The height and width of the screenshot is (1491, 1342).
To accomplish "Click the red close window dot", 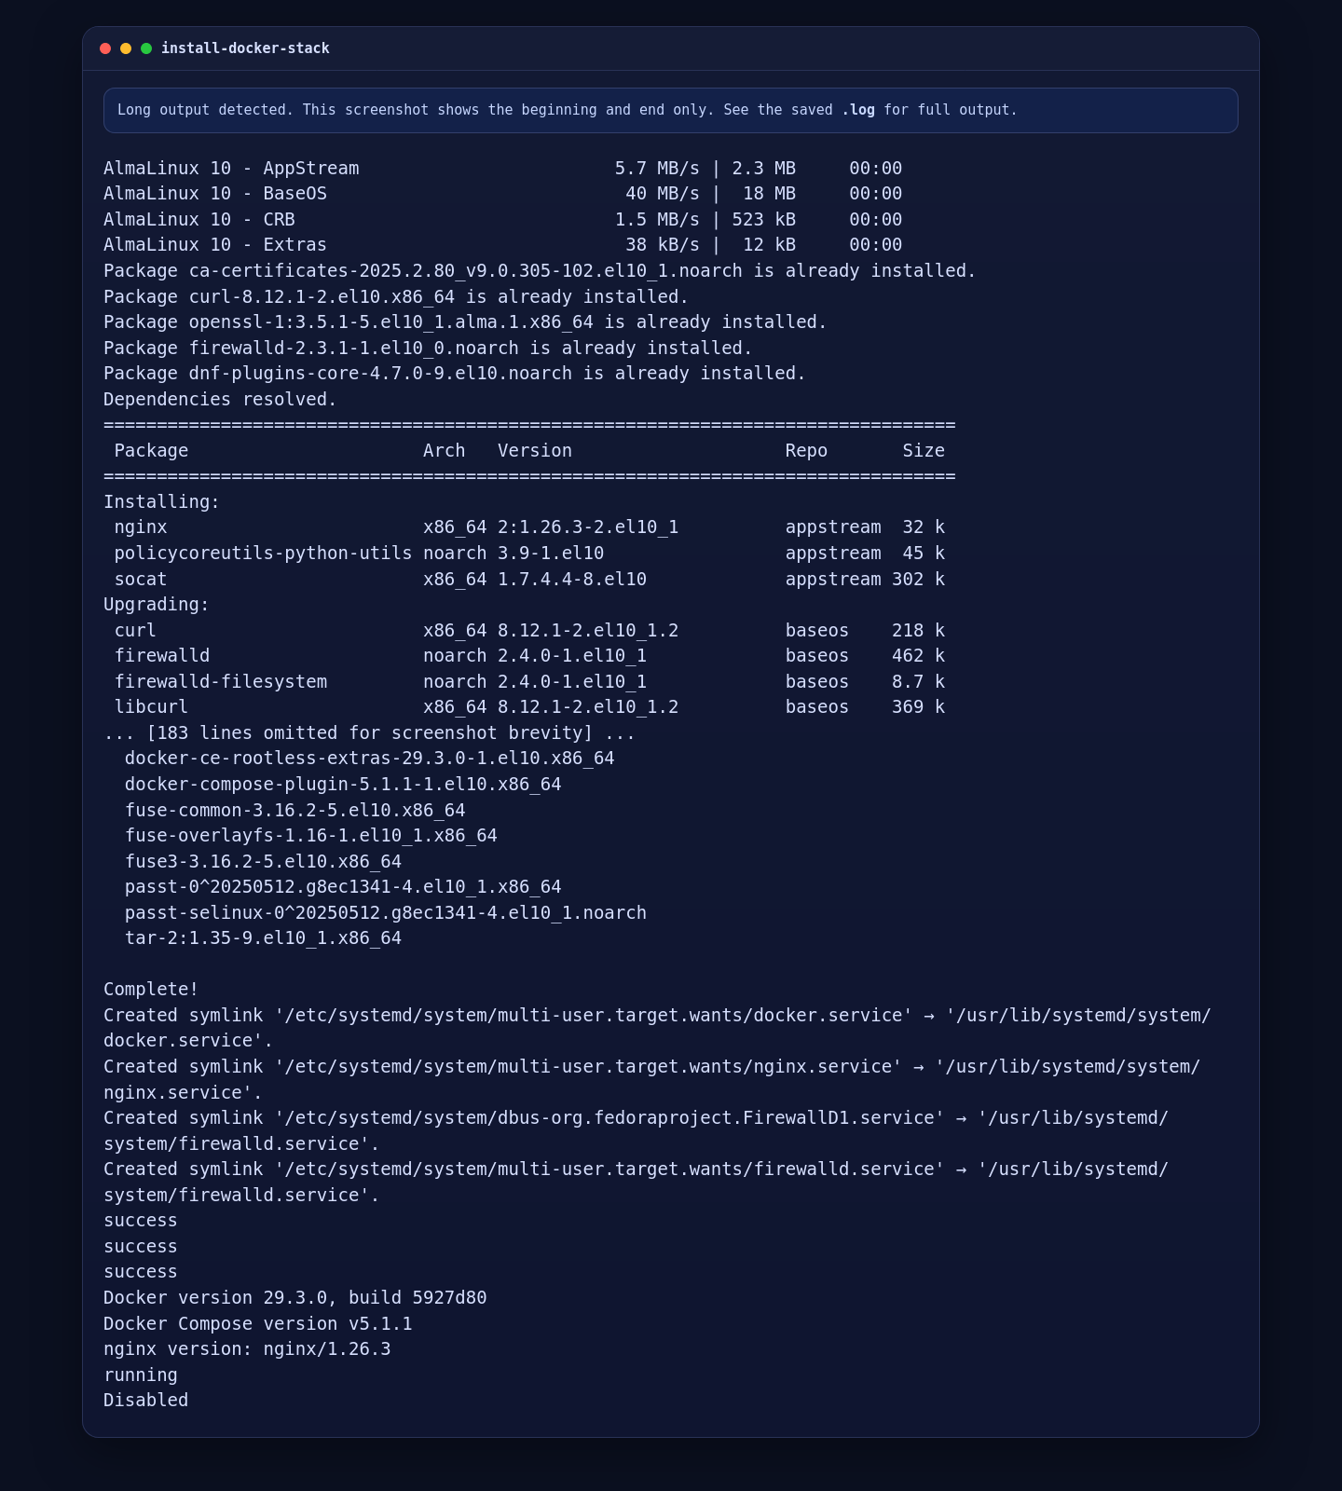I will click(x=105, y=48).
